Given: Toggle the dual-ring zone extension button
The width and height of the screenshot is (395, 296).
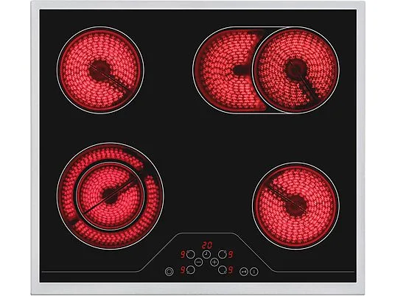Looking at the screenshot, I should (169, 272).
